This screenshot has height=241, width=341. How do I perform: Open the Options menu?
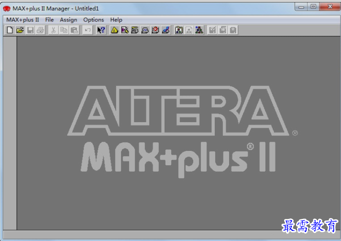coord(94,20)
